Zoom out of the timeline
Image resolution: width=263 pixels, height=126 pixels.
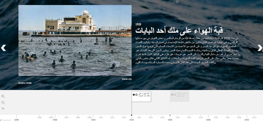3,103
